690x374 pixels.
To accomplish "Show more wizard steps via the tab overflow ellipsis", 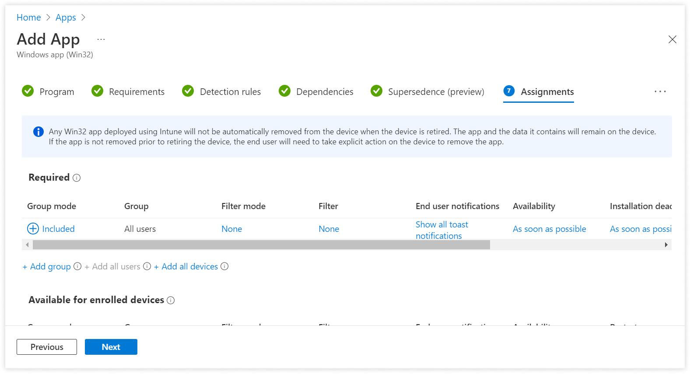I will (x=660, y=91).
